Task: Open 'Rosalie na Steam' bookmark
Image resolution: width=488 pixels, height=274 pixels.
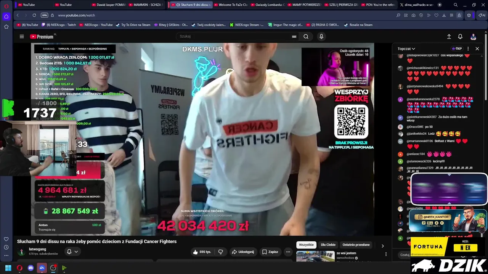Action: [x=358, y=25]
